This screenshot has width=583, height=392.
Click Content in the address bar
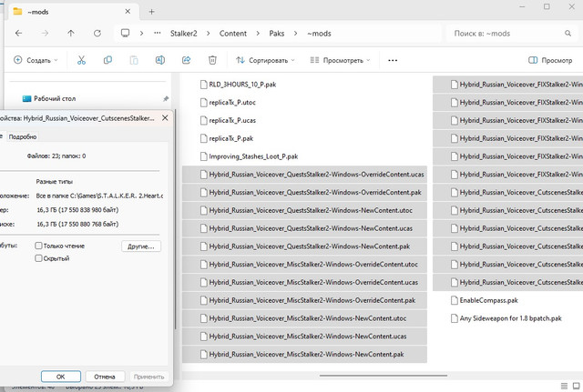pos(233,34)
